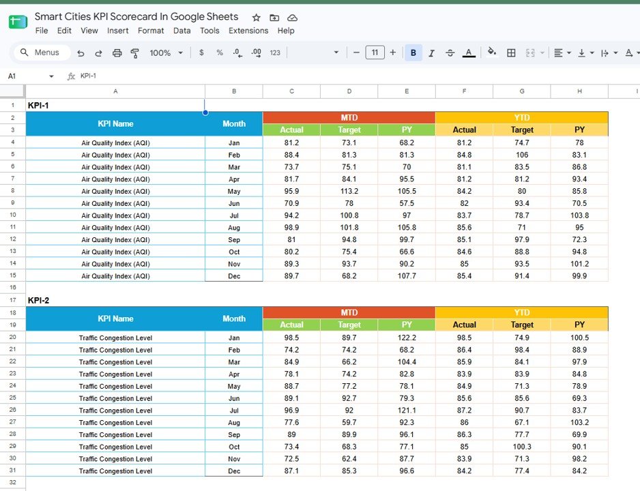
Task: Open the text rotation dropdown
Action: coord(632,53)
